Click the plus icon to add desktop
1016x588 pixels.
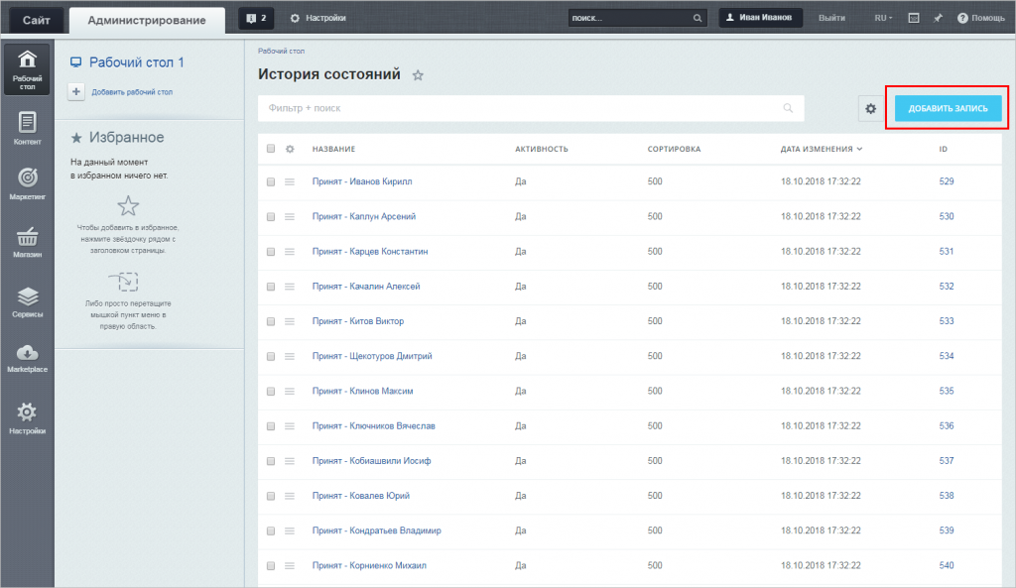(x=75, y=92)
